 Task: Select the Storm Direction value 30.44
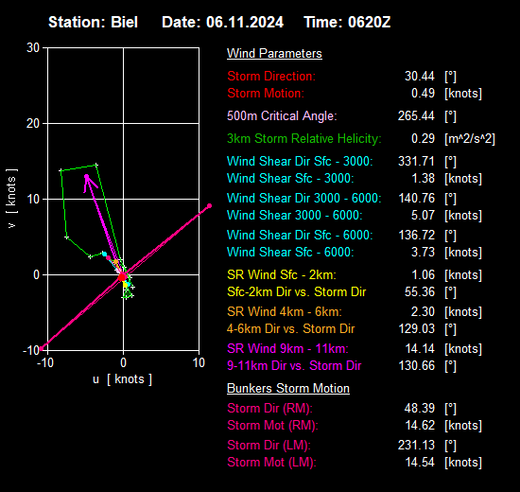click(x=419, y=76)
